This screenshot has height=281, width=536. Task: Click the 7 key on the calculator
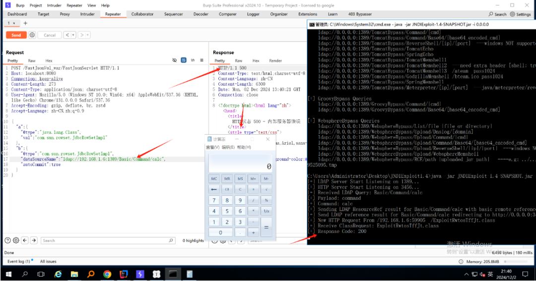pos(214,200)
